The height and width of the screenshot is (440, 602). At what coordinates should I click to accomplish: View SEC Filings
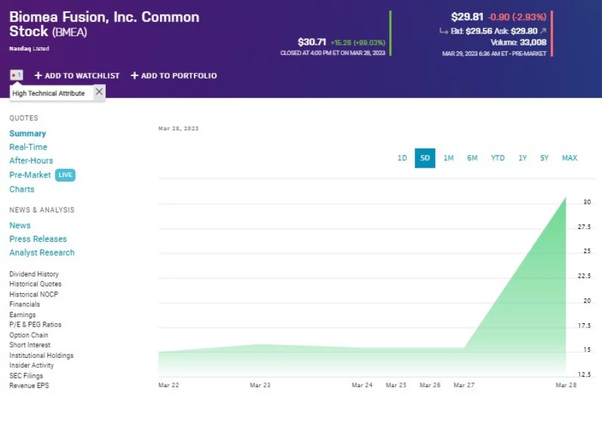click(x=26, y=375)
